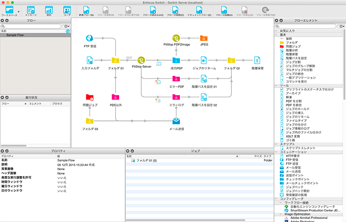The width and height of the screenshot is (346, 222).
Task: Open the ユーザ users view
Action: (x=67, y=10)
